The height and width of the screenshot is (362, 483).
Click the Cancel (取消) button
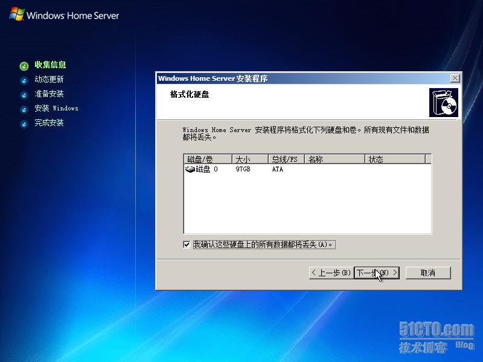pyautogui.click(x=428, y=273)
